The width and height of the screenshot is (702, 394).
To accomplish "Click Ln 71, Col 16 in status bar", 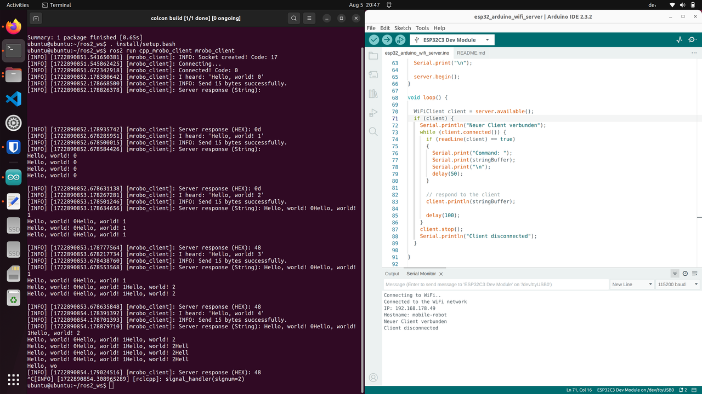I will (579, 390).
